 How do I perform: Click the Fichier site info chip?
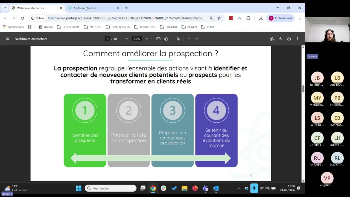[38, 18]
